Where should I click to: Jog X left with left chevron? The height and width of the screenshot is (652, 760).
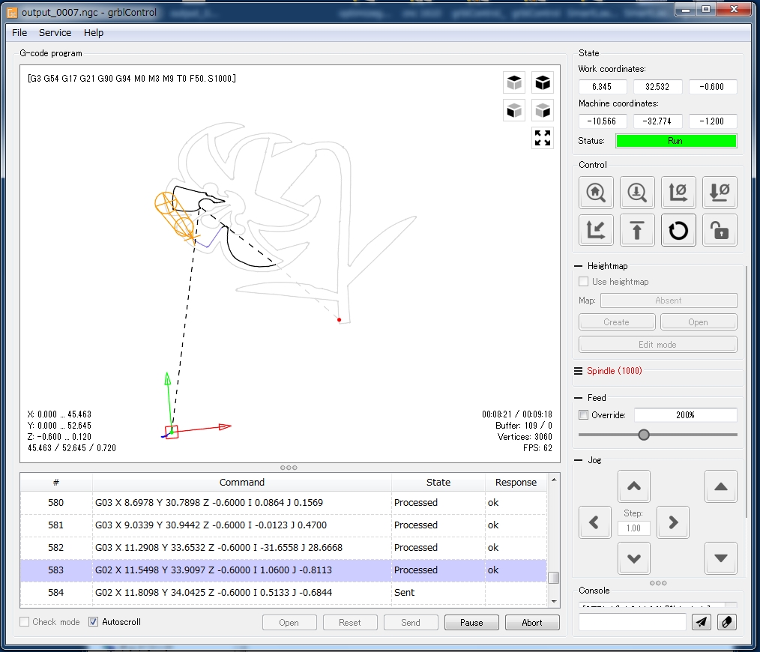click(x=594, y=522)
